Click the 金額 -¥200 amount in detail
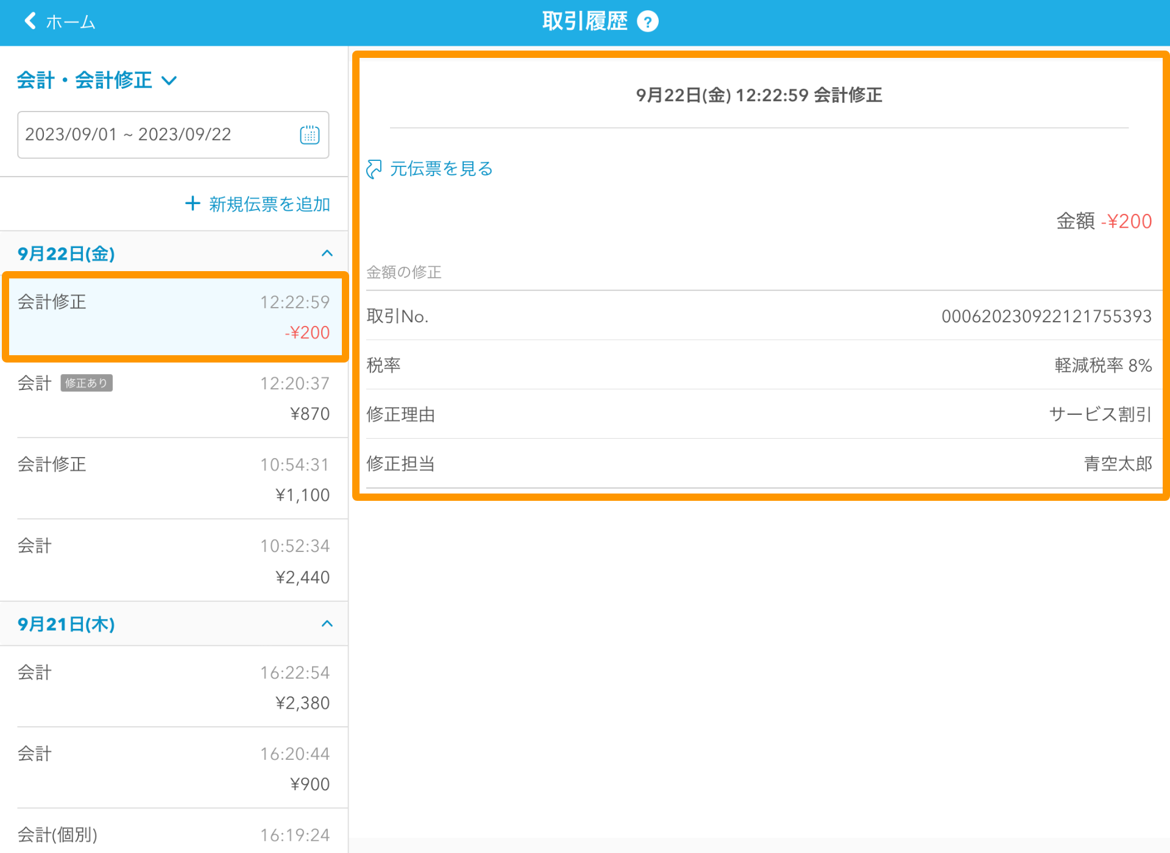Viewport: 1170px width, 853px height. [x=1104, y=221]
